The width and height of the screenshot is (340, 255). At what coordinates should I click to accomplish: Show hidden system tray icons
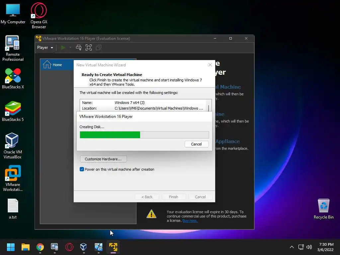coord(292,247)
